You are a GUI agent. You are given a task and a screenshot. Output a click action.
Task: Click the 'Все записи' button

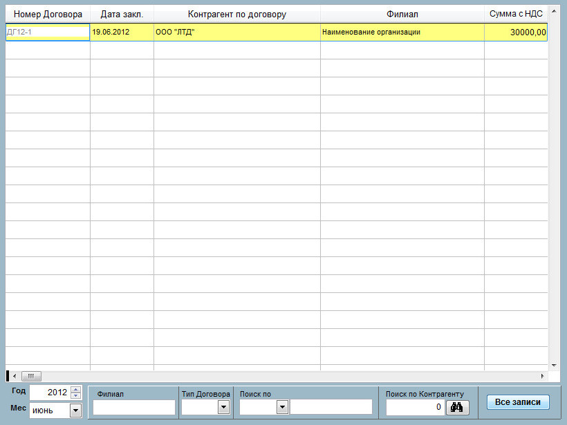518,402
